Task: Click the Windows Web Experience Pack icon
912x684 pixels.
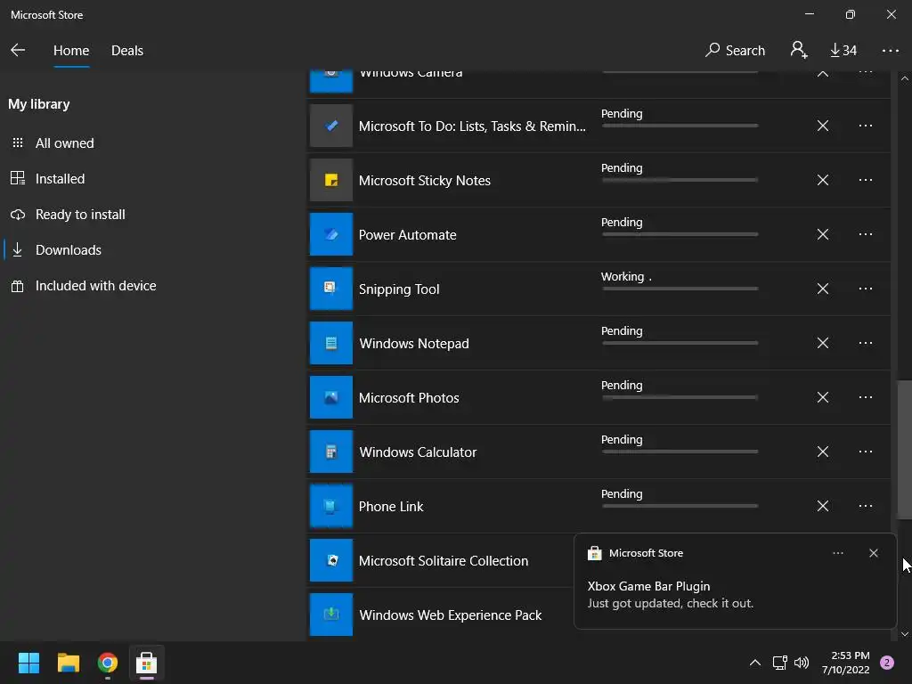Action: tap(331, 615)
